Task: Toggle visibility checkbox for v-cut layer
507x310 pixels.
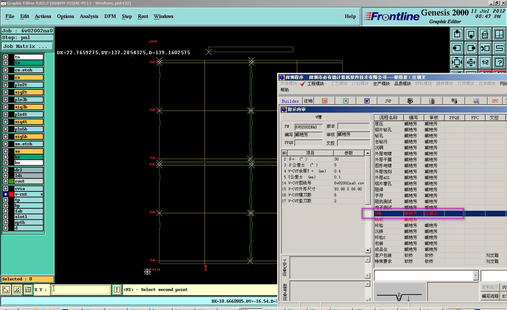Action: (x=6, y=194)
